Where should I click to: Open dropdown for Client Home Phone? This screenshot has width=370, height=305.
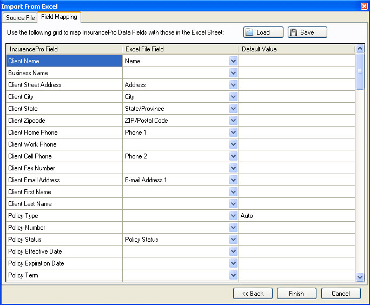pyautogui.click(x=233, y=132)
